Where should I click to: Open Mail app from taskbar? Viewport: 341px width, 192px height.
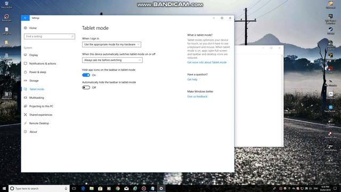coord(126,188)
